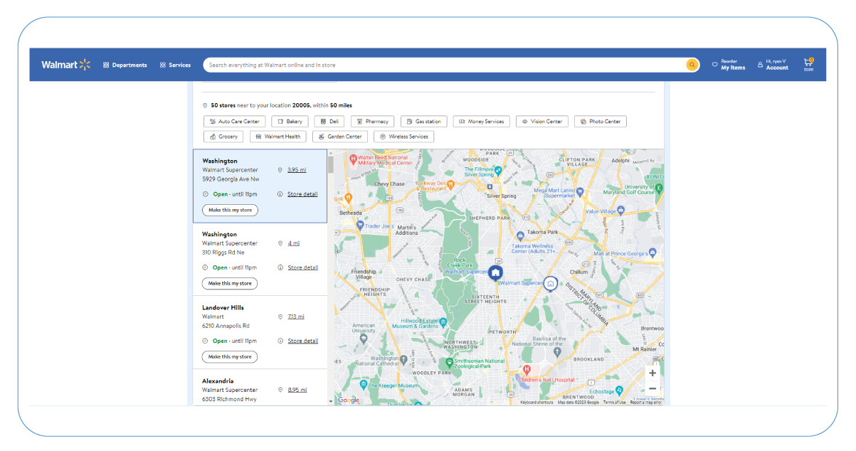Zoom out on the map
Screen dimensions: 856x451
[652, 388]
